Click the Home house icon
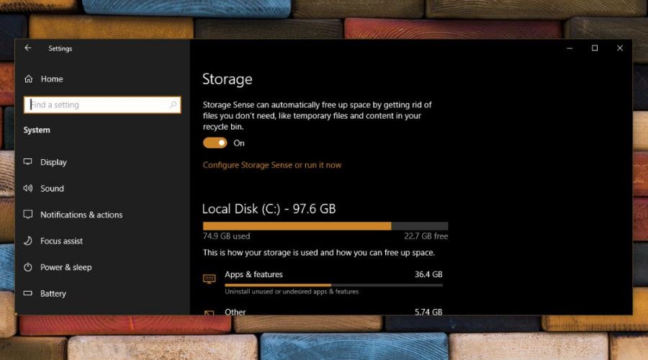 [28, 79]
